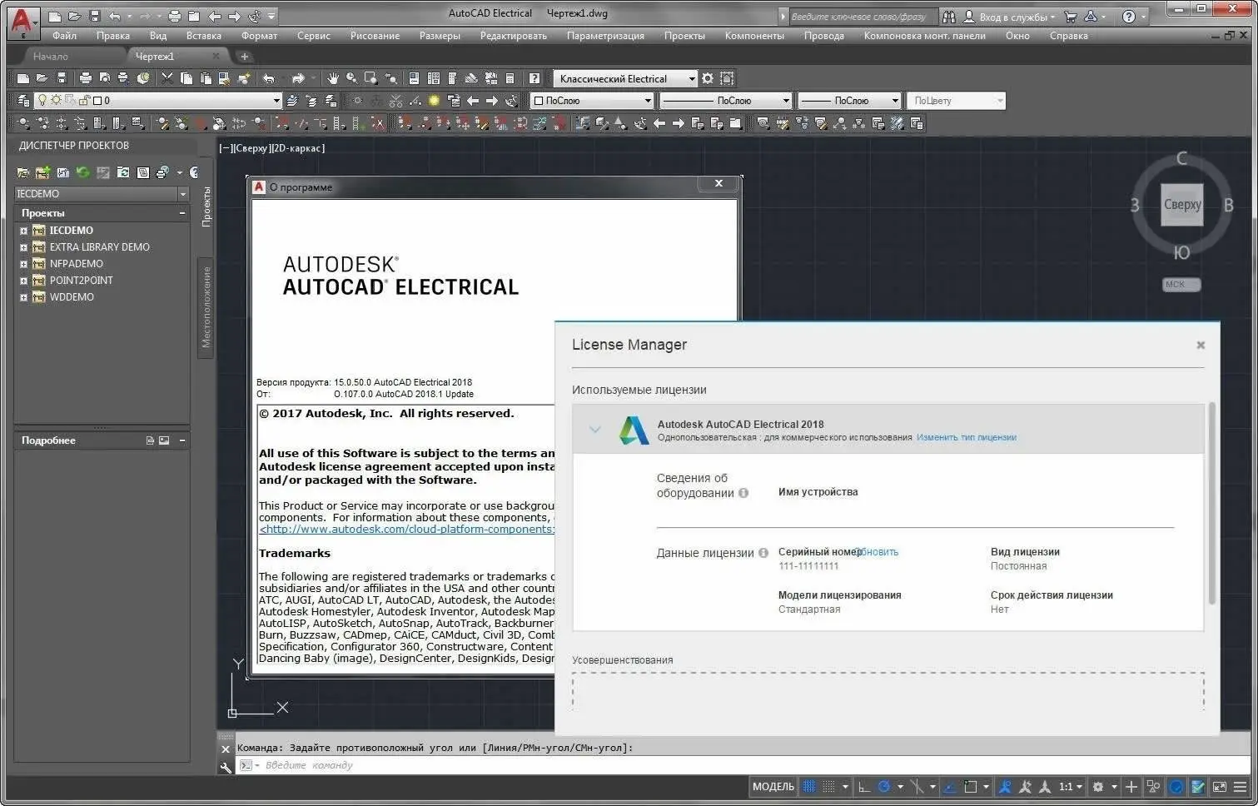Viewport: 1258px width, 806px height.
Task: Toggle object snap square icon in the status bar
Action: (970, 786)
